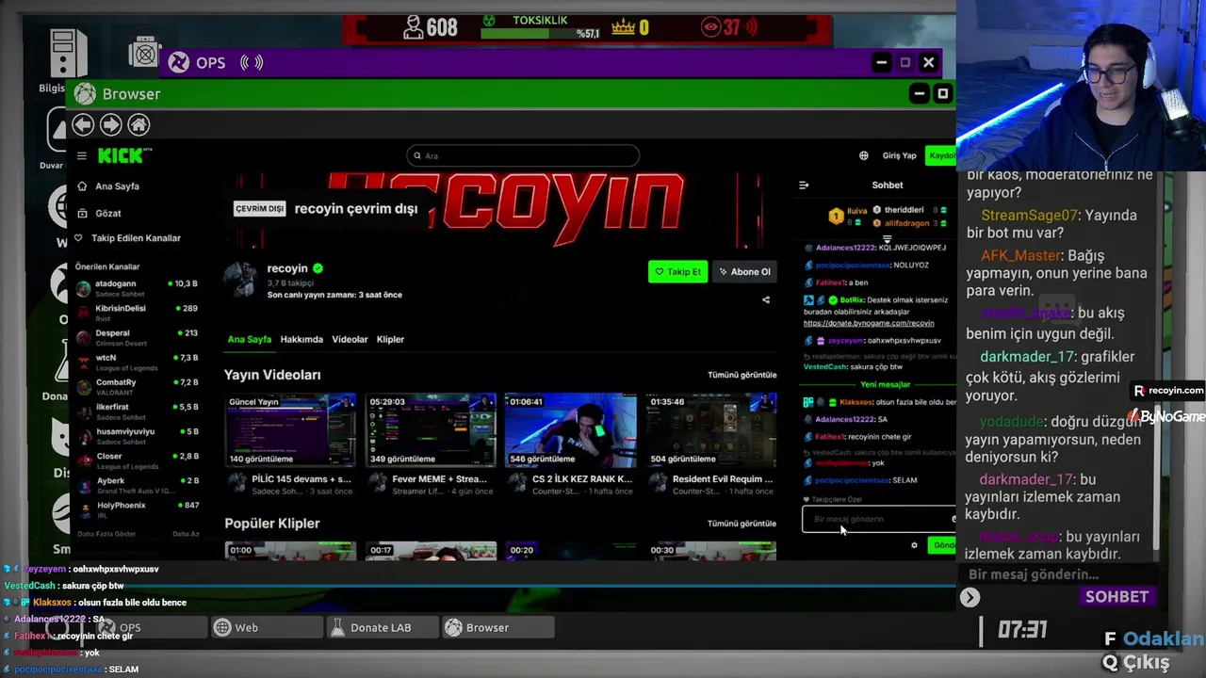Open the 01:35:46 Resident Evil video thumbnail
This screenshot has height=678, width=1206.
[x=711, y=429]
